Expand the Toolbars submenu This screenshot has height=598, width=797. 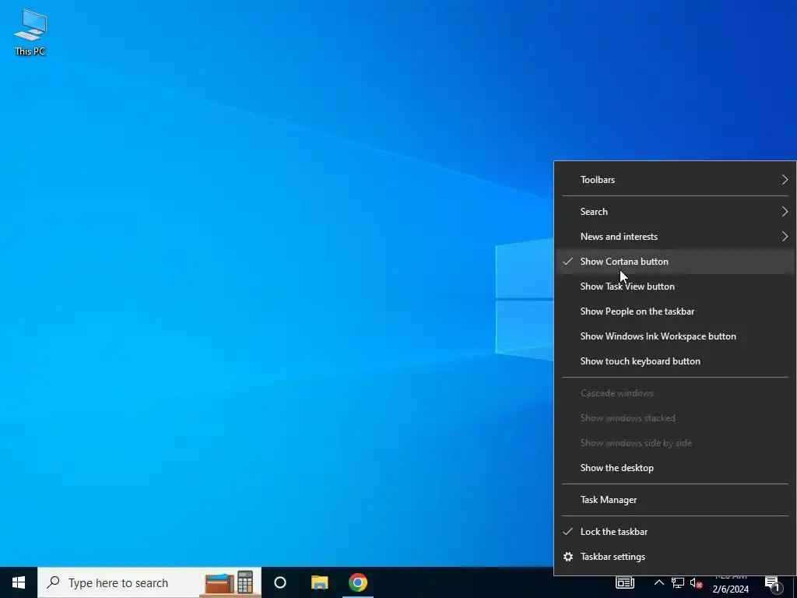point(675,180)
